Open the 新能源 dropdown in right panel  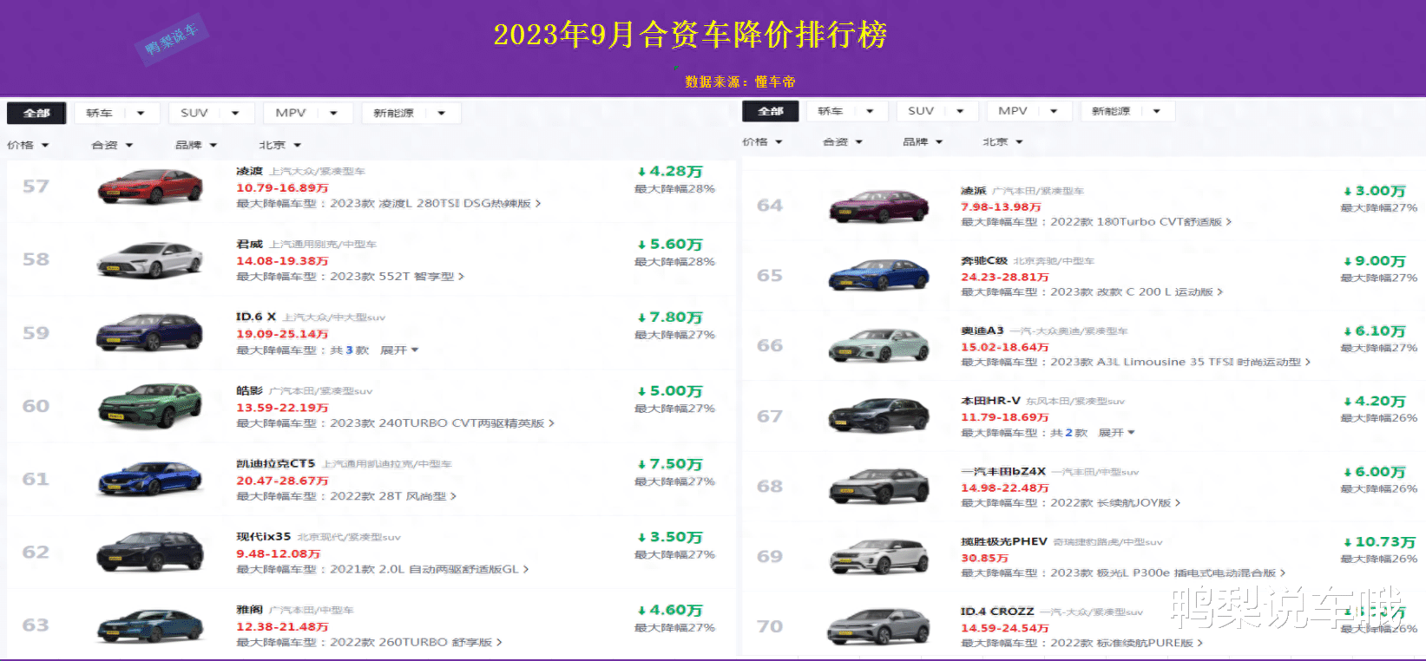tap(1127, 111)
